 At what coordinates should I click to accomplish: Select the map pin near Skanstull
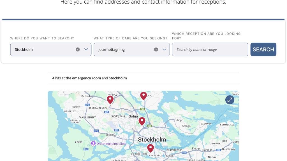pos(151,148)
